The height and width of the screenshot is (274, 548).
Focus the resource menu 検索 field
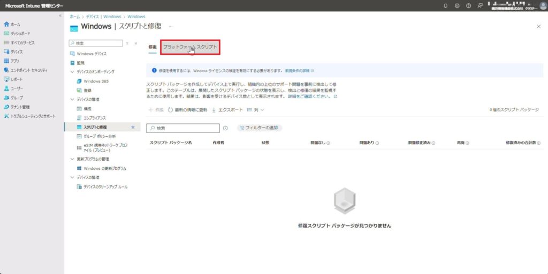click(x=96, y=43)
